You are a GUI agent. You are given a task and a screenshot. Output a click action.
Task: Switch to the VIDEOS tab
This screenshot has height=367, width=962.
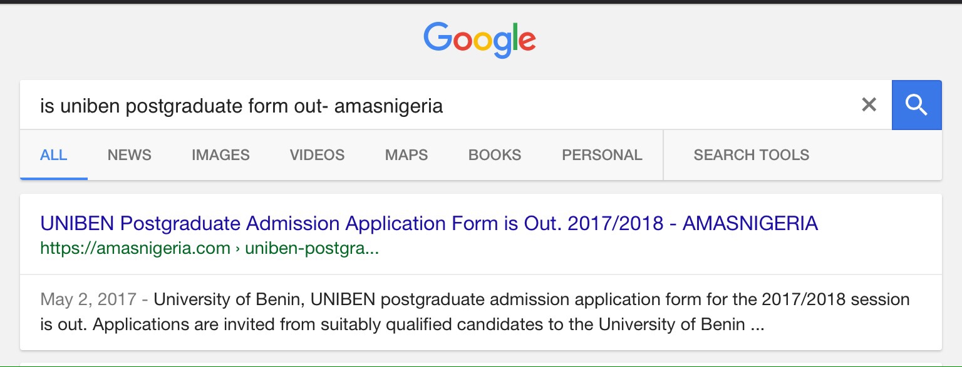tap(317, 155)
